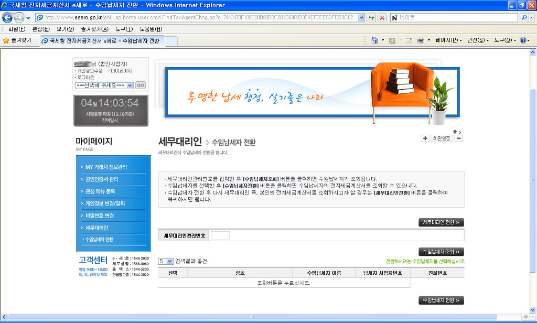537x323 pixels.
Task: Click the GO button
Action: 141,85
